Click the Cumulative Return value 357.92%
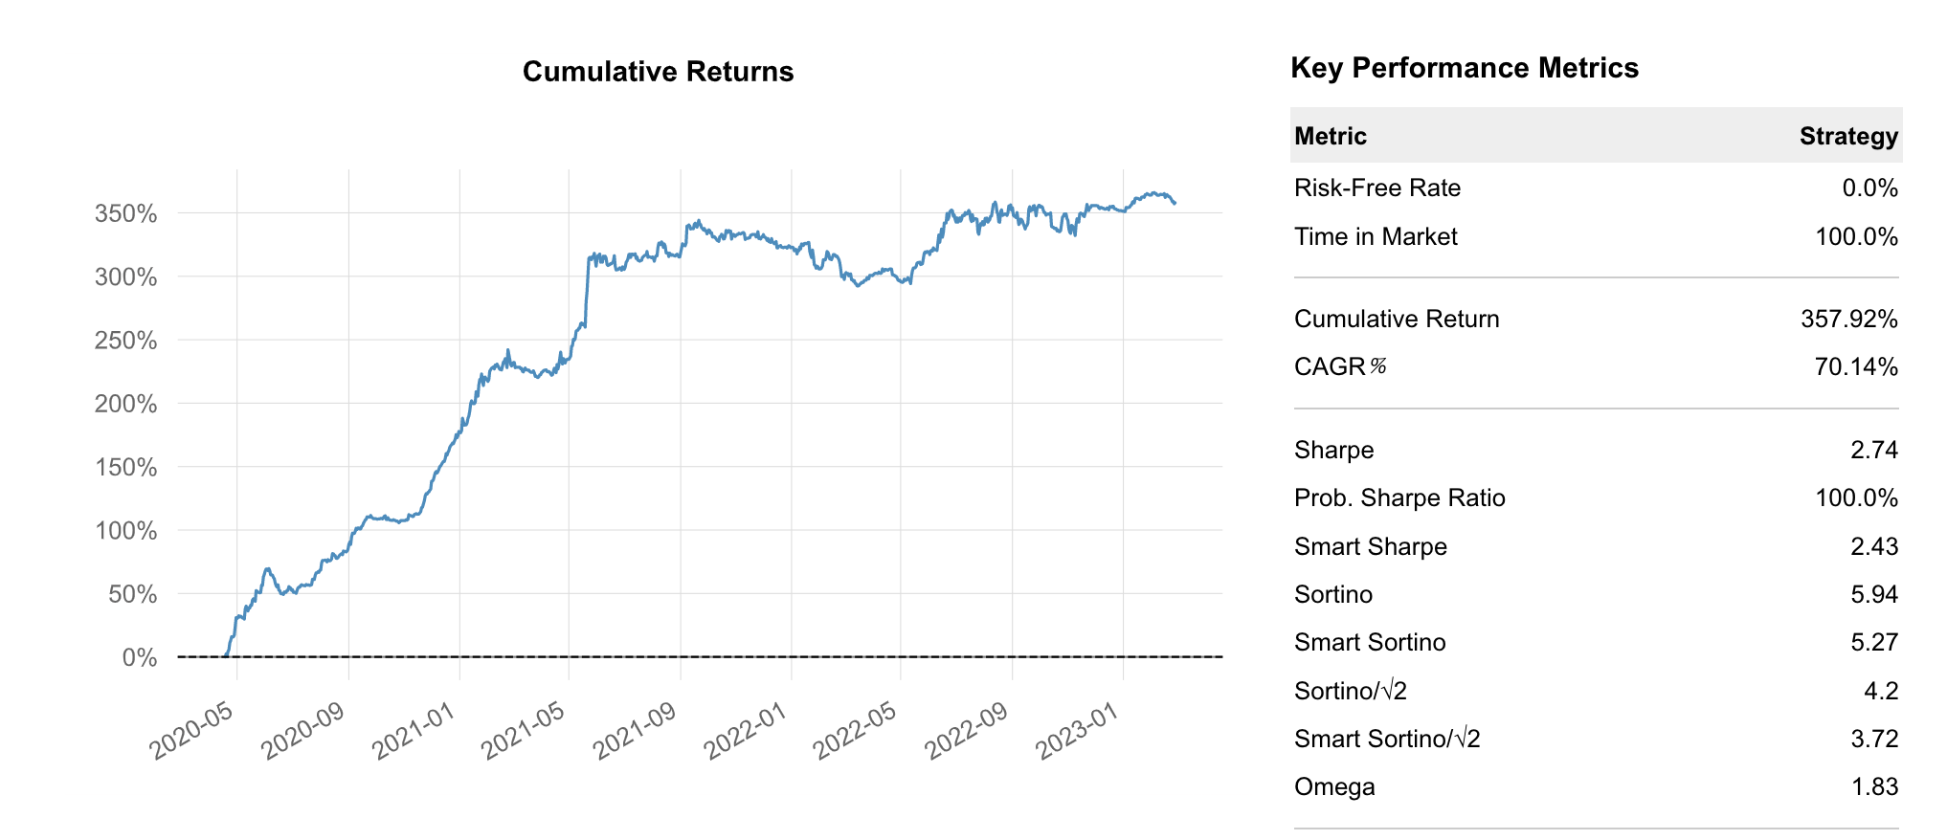This screenshot has width=1947, height=840. coord(1848,319)
